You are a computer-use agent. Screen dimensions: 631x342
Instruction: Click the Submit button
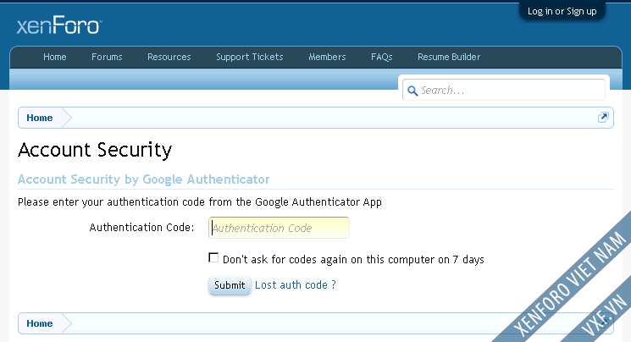tap(230, 285)
